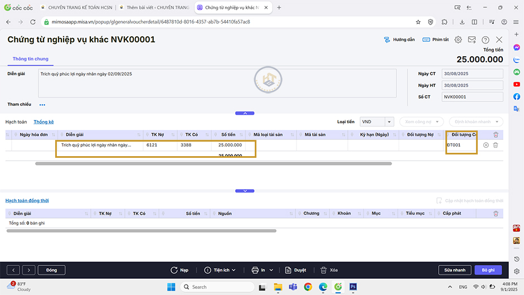Collapse the section using the lower chevron
Viewport: 524px width, 295px height.
pyautogui.click(x=245, y=191)
